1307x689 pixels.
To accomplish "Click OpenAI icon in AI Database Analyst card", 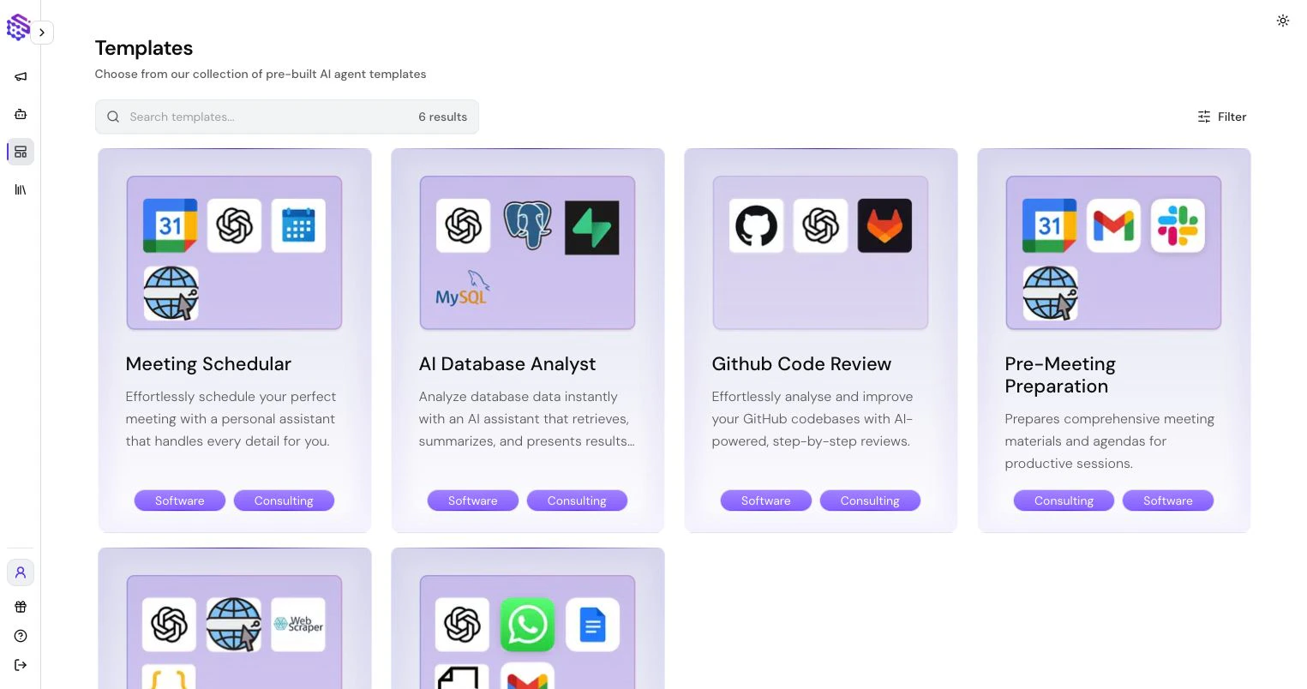I will [463, 226].
